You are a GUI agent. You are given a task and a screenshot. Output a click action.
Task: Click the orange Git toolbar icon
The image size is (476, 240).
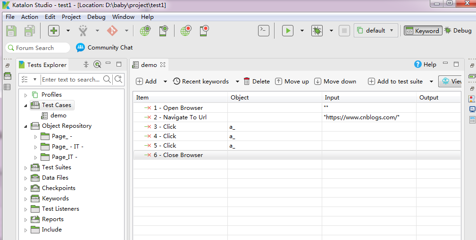click(x=112, y=31)
